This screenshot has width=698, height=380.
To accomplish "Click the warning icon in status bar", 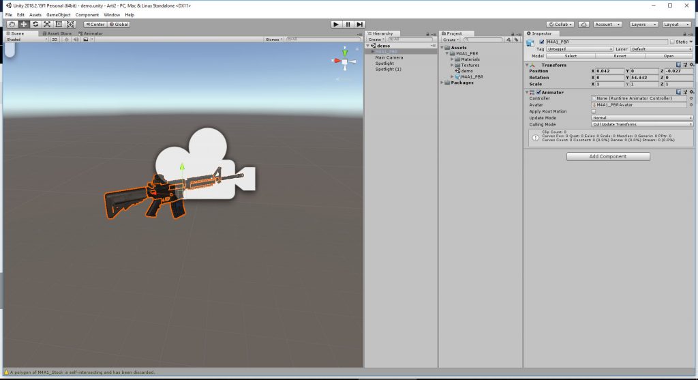I will click(x=6, y=372).
